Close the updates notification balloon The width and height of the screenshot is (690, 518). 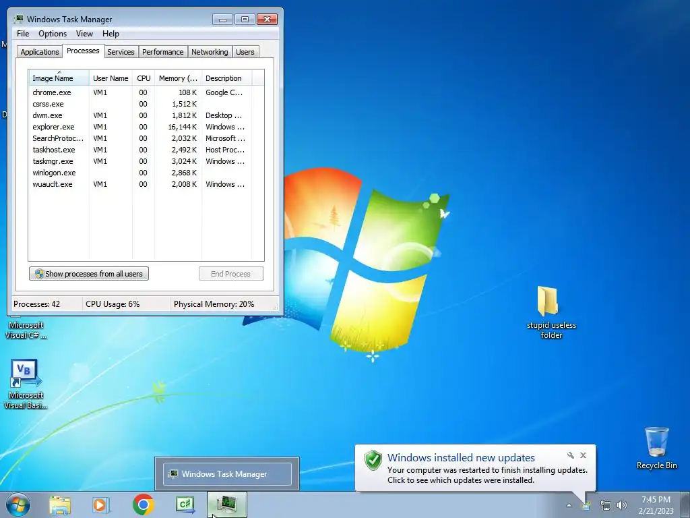(x=583, y=455)
